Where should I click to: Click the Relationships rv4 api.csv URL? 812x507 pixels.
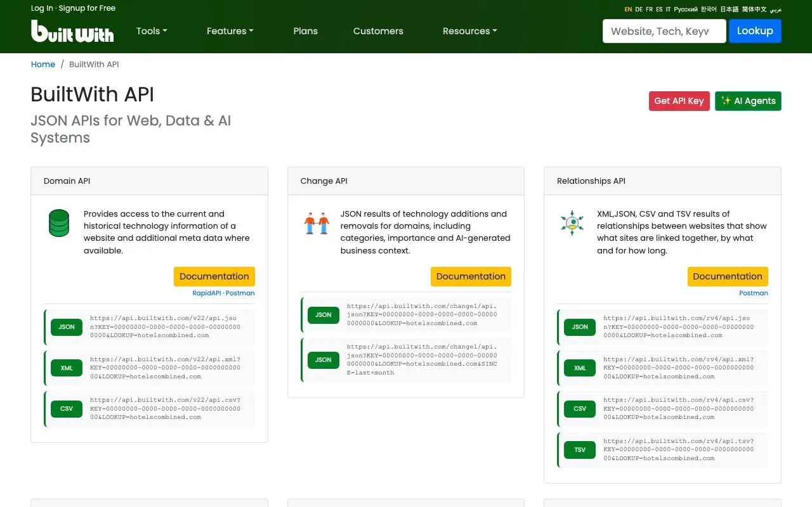(x=679, y=409)
